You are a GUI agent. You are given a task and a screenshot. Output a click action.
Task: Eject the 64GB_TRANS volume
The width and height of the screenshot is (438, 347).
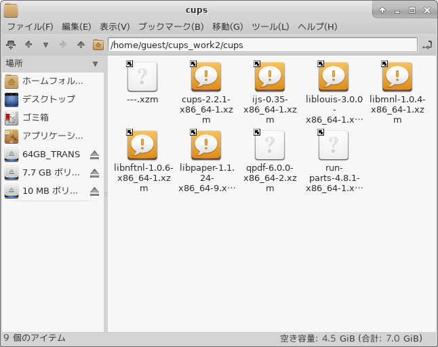click(x=95, y=155)
